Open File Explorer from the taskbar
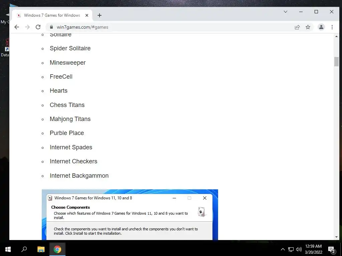 pyautogui.click(x=41, y=249)
